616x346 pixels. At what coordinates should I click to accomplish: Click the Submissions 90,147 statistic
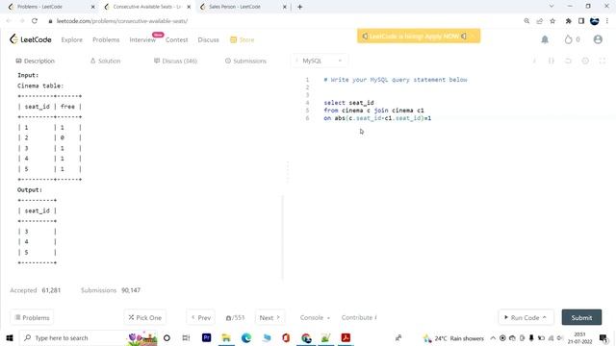point(111,290)
